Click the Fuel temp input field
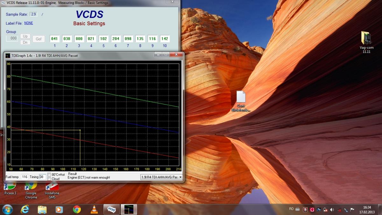Image resolution: width=382 pixels, height=215 pixels. [x=25, y=177]
